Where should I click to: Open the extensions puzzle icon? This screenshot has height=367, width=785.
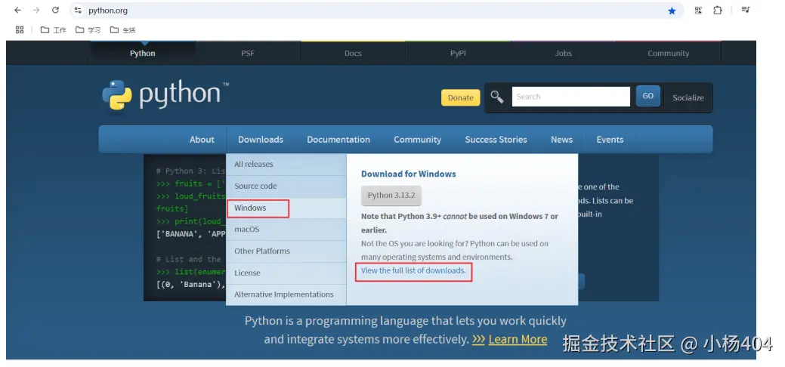(x=718, y=10)
